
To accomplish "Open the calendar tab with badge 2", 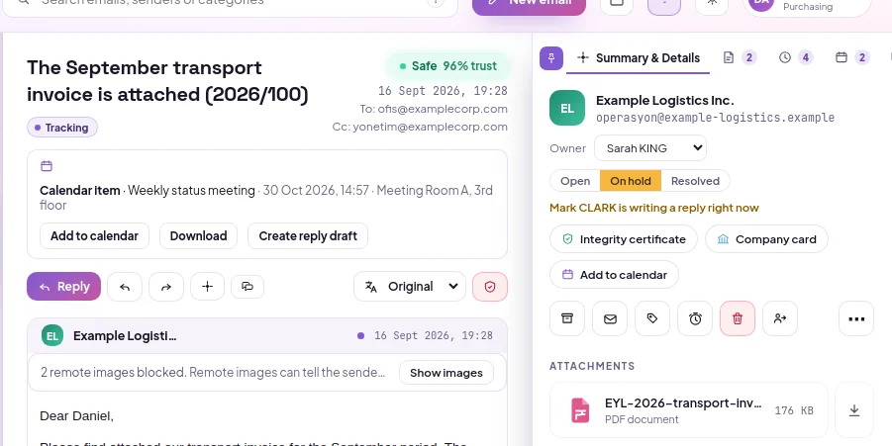I will click(852, 57).
